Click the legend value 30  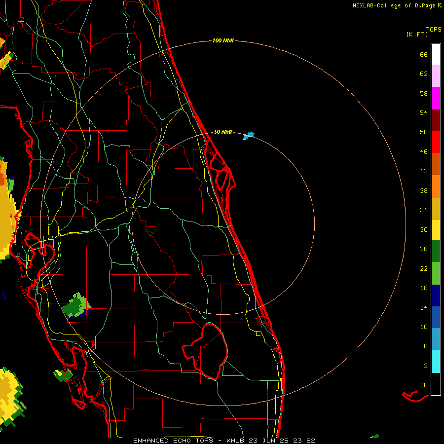pyautogui.click(x=424, y=229)
